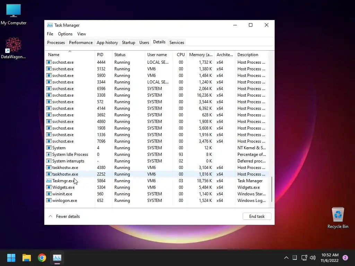The image size is (355, 266).
Task: Sort processes by PID column
Action: coord(103,54)
